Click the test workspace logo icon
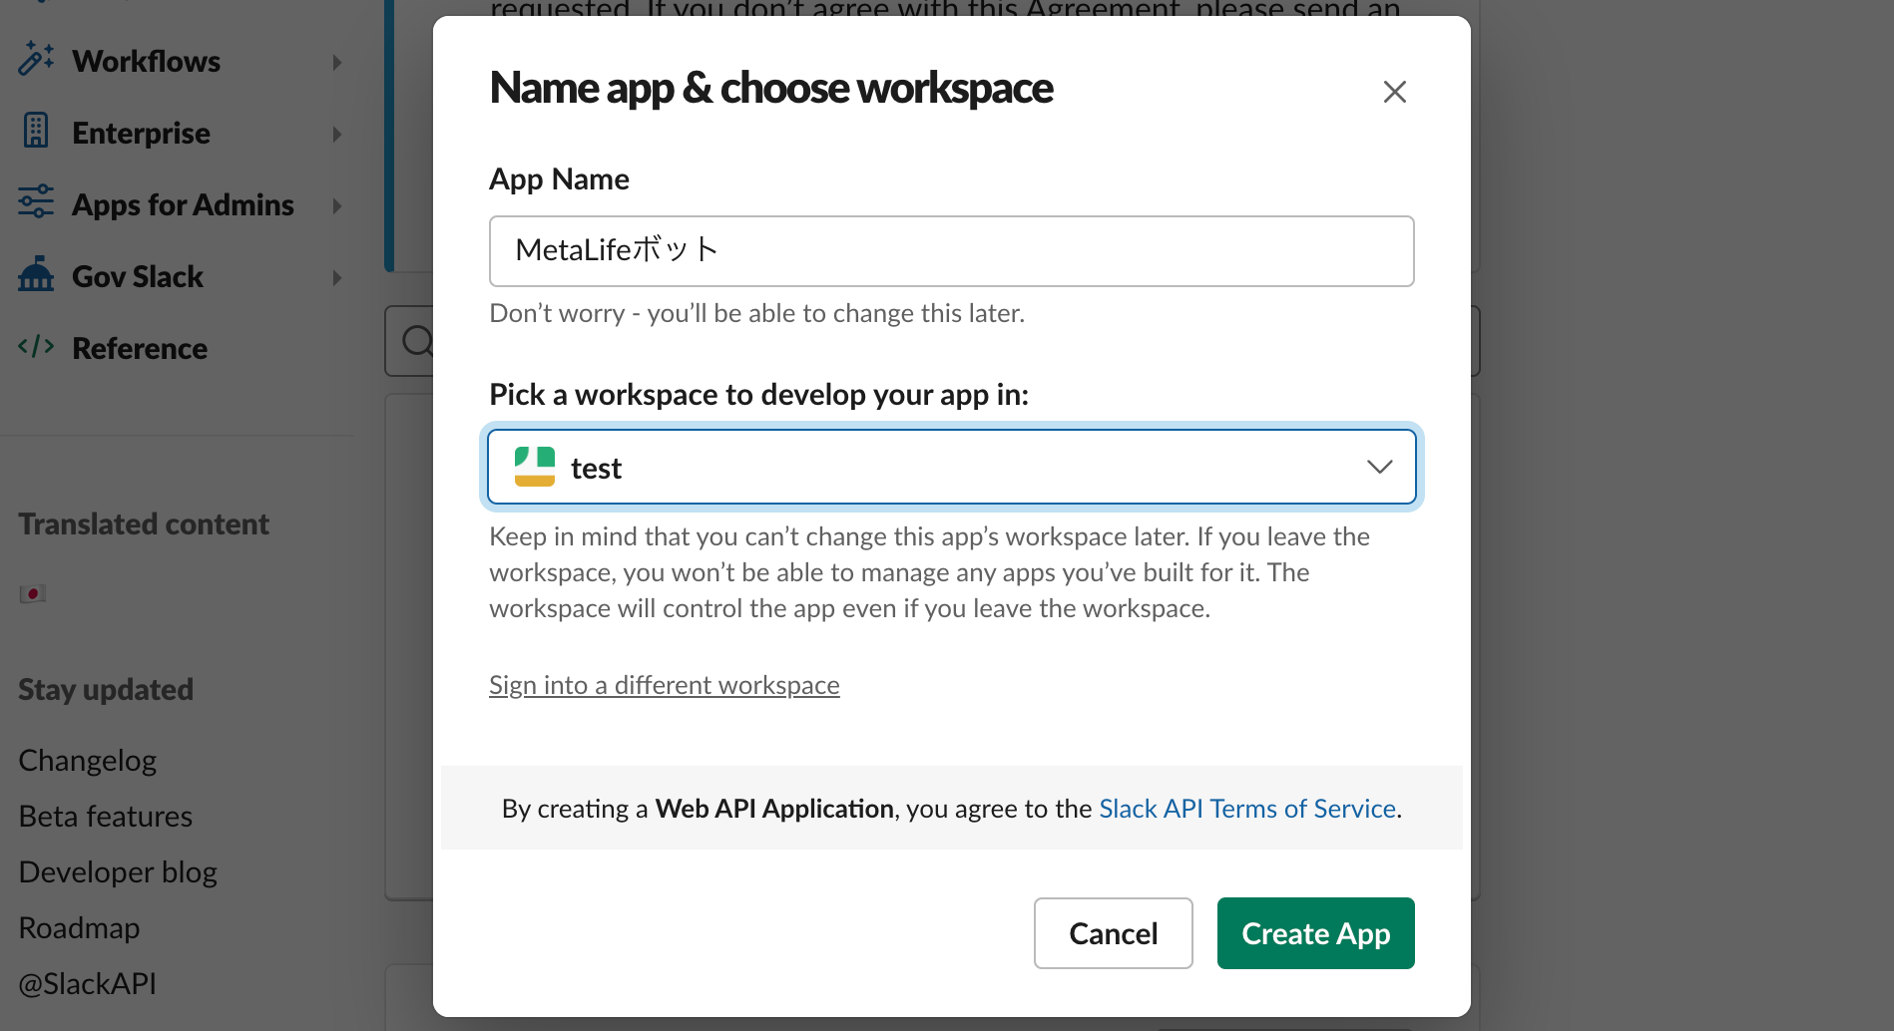The width and height of the screenshot is (1894, 1031). pos(535,467)
